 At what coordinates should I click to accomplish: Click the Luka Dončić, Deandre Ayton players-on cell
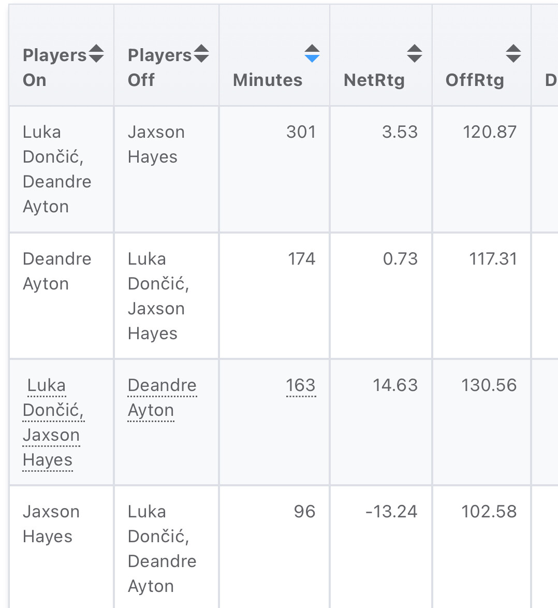(x=56, y=169)
